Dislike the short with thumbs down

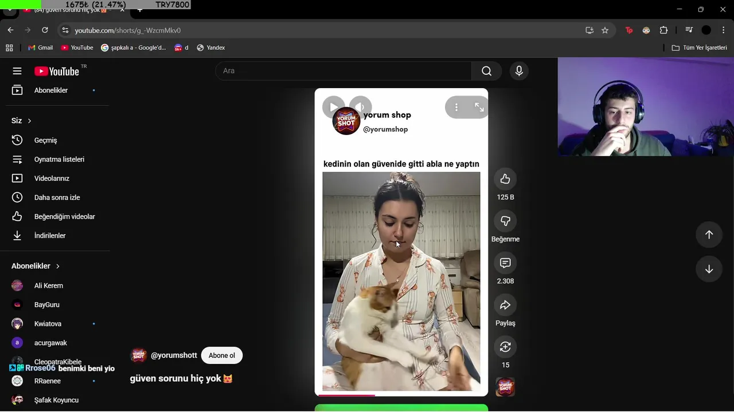coord(505,221)
